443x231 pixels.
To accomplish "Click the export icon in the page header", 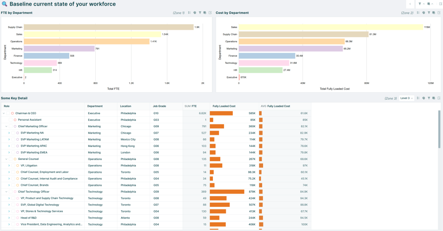I will tap(441, 4).
